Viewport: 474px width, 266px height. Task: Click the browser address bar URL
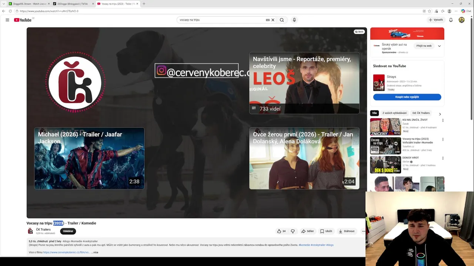click(49, 11)
